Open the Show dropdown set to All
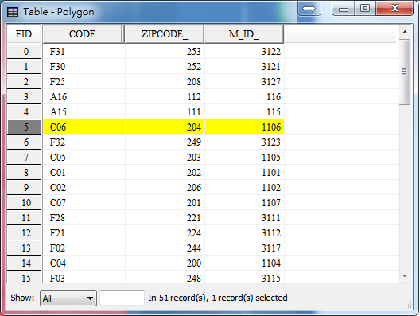This screenshot has width=420, height=316. [68, 298]
